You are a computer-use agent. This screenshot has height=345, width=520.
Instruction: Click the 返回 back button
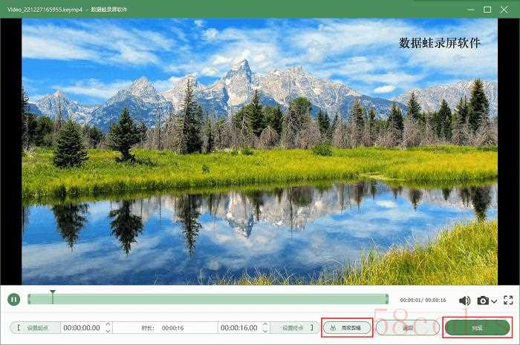click(407, 327)
